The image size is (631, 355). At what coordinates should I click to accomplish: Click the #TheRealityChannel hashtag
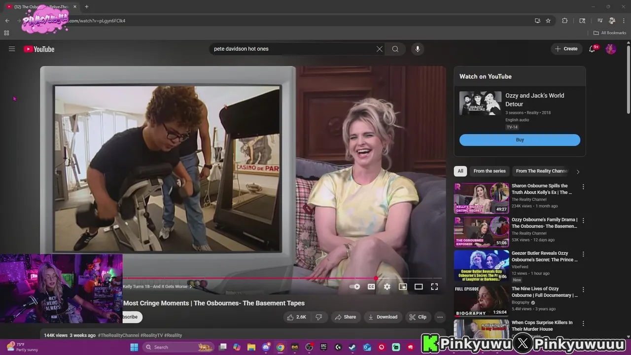(x=118, y=335)
